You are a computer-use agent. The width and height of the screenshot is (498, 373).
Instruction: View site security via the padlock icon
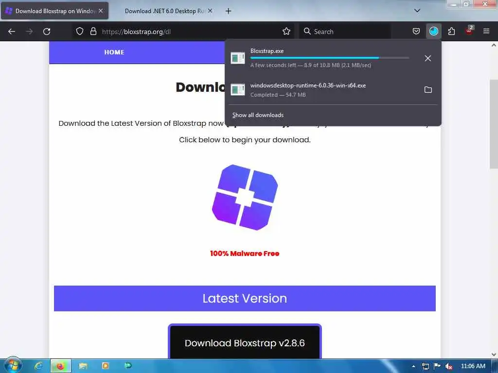pyautogui.click(x=93, y=32)
